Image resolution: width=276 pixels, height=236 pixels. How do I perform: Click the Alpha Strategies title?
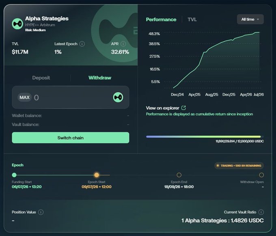point(47,19)
